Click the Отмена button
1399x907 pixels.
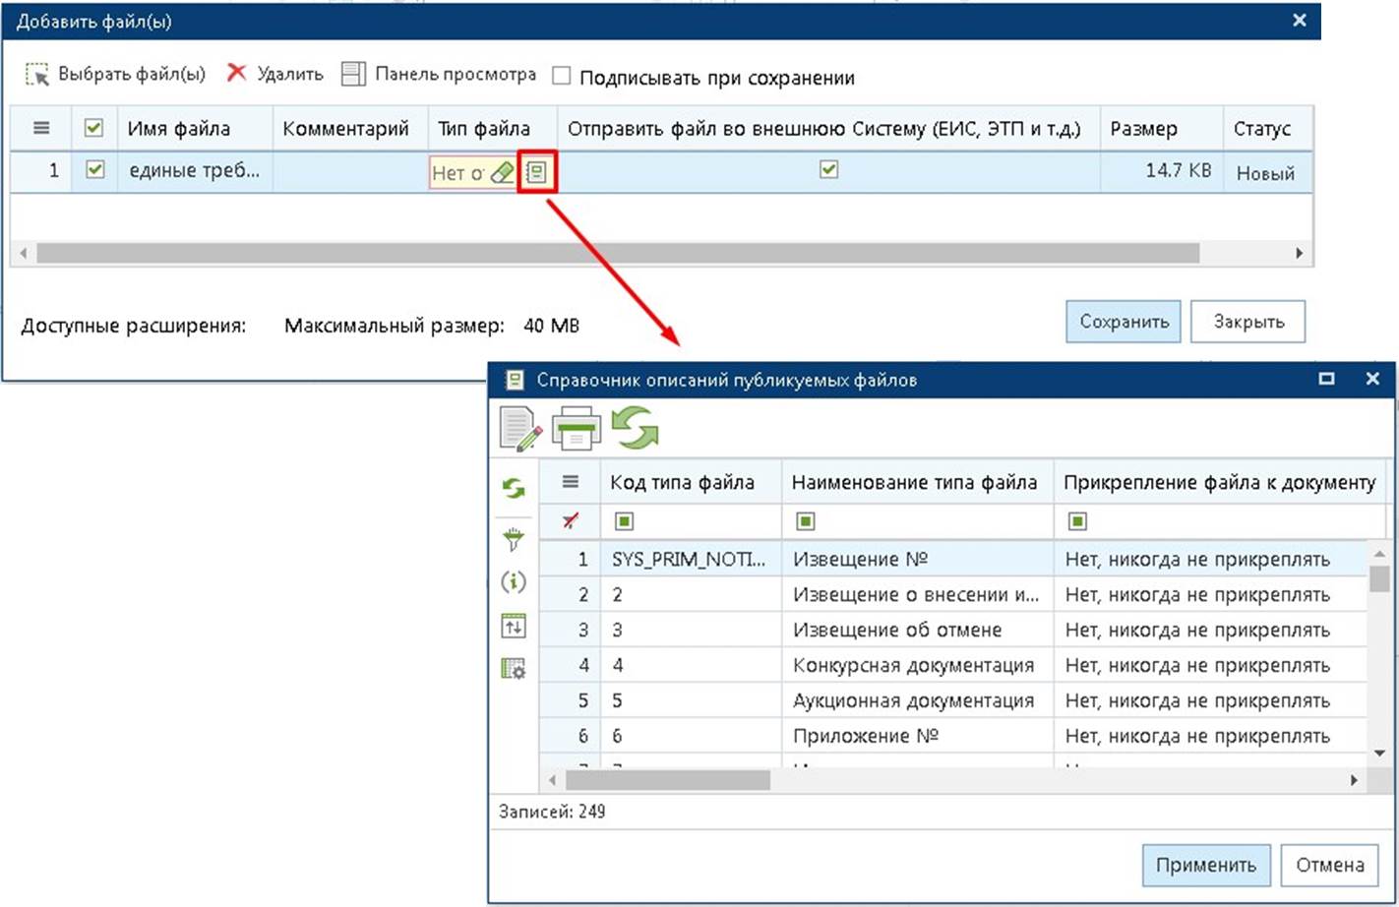[1329, 865]
